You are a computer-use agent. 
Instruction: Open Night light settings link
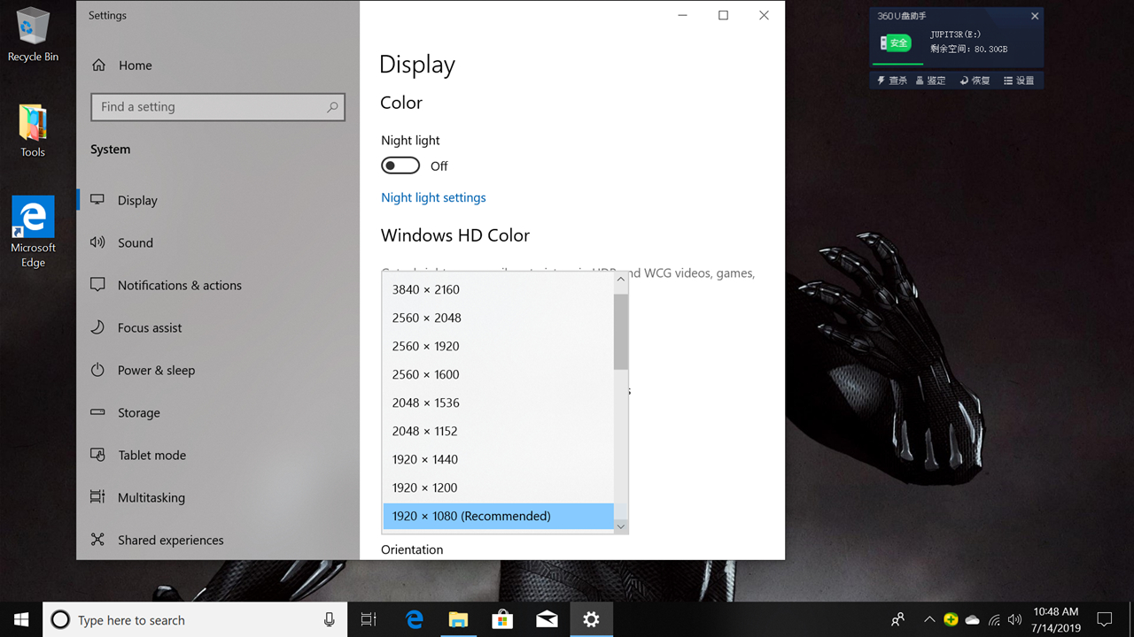[x=433, y=198]
